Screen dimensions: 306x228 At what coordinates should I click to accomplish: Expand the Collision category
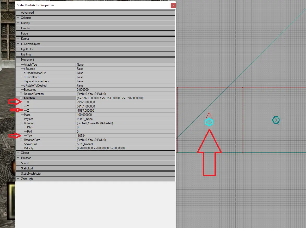point(18,18)
